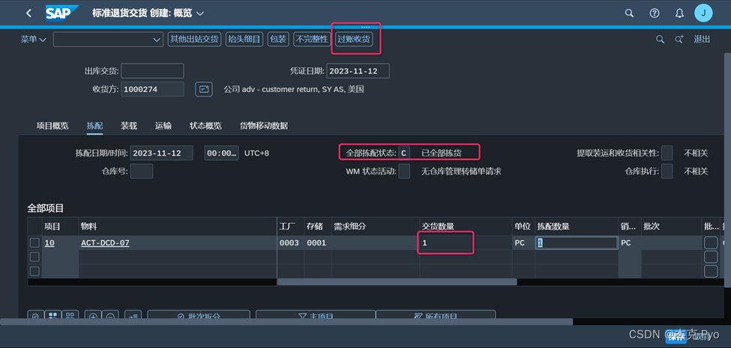Open the help question-mark icon
The image size is (731, 348).
[655, 13]
